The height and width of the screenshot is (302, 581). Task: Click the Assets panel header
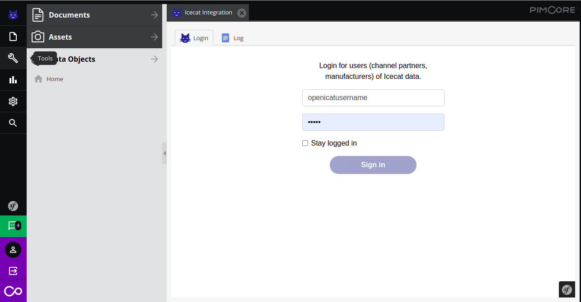(94, 37)
